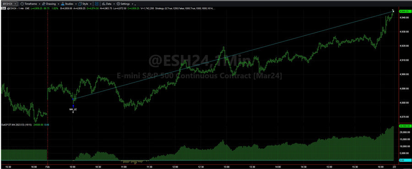This screenshot has width=412, height=169.
Task: Click the 'Feb' date label on time axis
Action: pos(47,167)
